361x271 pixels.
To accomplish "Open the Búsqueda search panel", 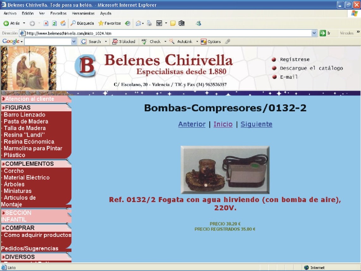I will click(x=82, y=23).
